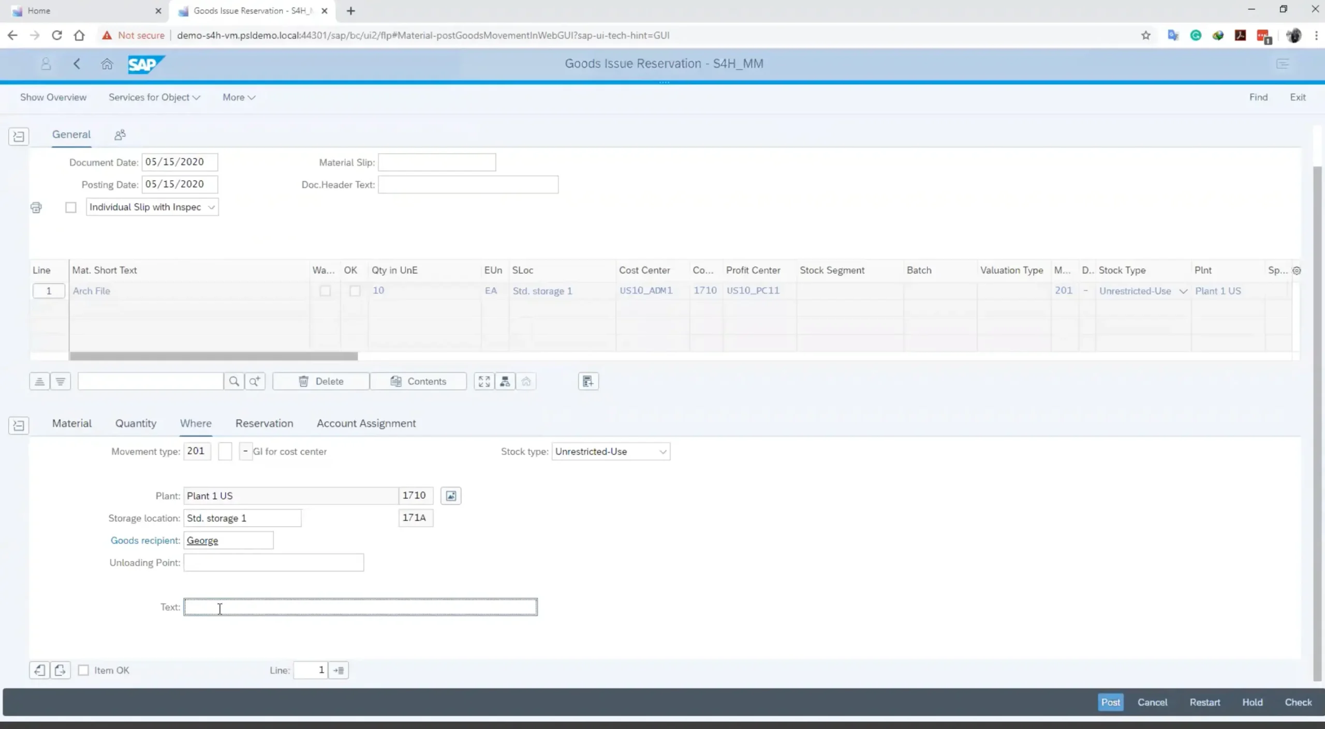Viewport: 1325px width, 729px height.
Task: Collapse the detail data area toggle icon
Action: tap(19, 425)
